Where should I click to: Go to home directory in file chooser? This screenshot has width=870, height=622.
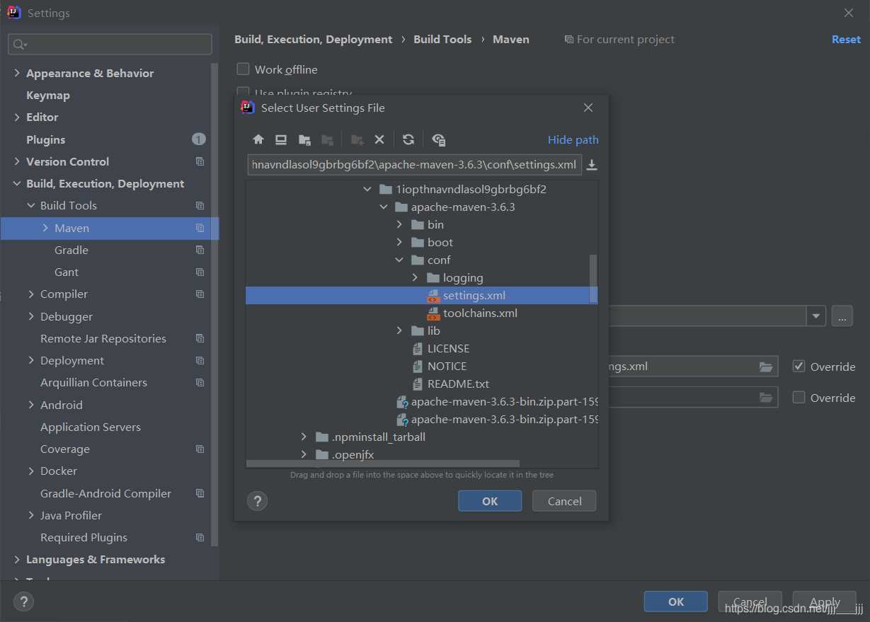tap(258, 139)
